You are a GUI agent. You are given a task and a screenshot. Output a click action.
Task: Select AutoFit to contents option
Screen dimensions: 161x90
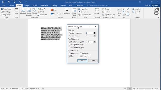coord(76,45)
